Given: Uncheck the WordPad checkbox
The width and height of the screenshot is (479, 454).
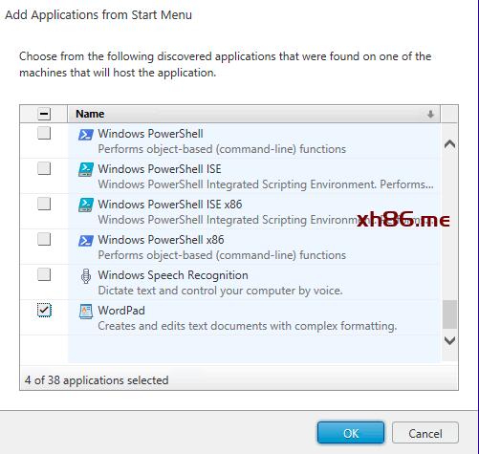Looking at the screenshot, I should (x=44, y=310).
